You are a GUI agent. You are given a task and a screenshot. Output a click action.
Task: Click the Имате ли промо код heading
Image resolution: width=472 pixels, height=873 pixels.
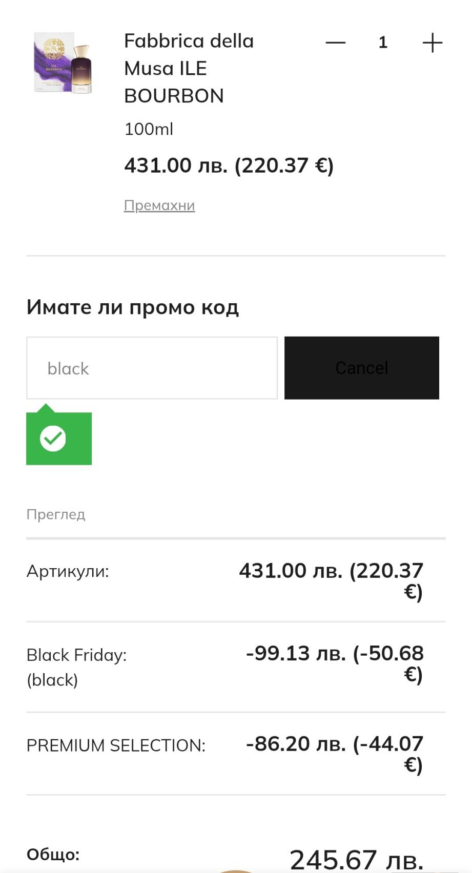pyautogui.click(x=132, y=307)
